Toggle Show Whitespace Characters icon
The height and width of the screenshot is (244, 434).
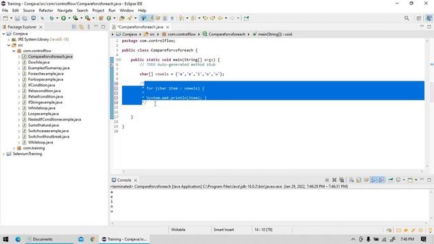[x=172, y=18]
